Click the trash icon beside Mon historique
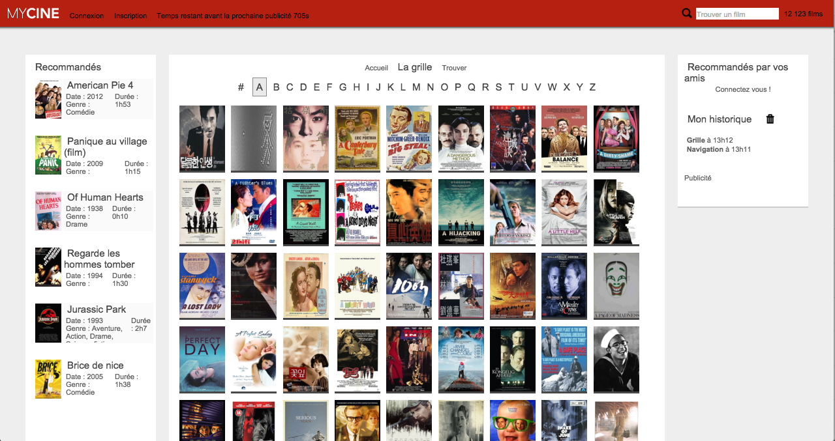The width and height of the screenshot is (835, 441). (x=770, y=119)
